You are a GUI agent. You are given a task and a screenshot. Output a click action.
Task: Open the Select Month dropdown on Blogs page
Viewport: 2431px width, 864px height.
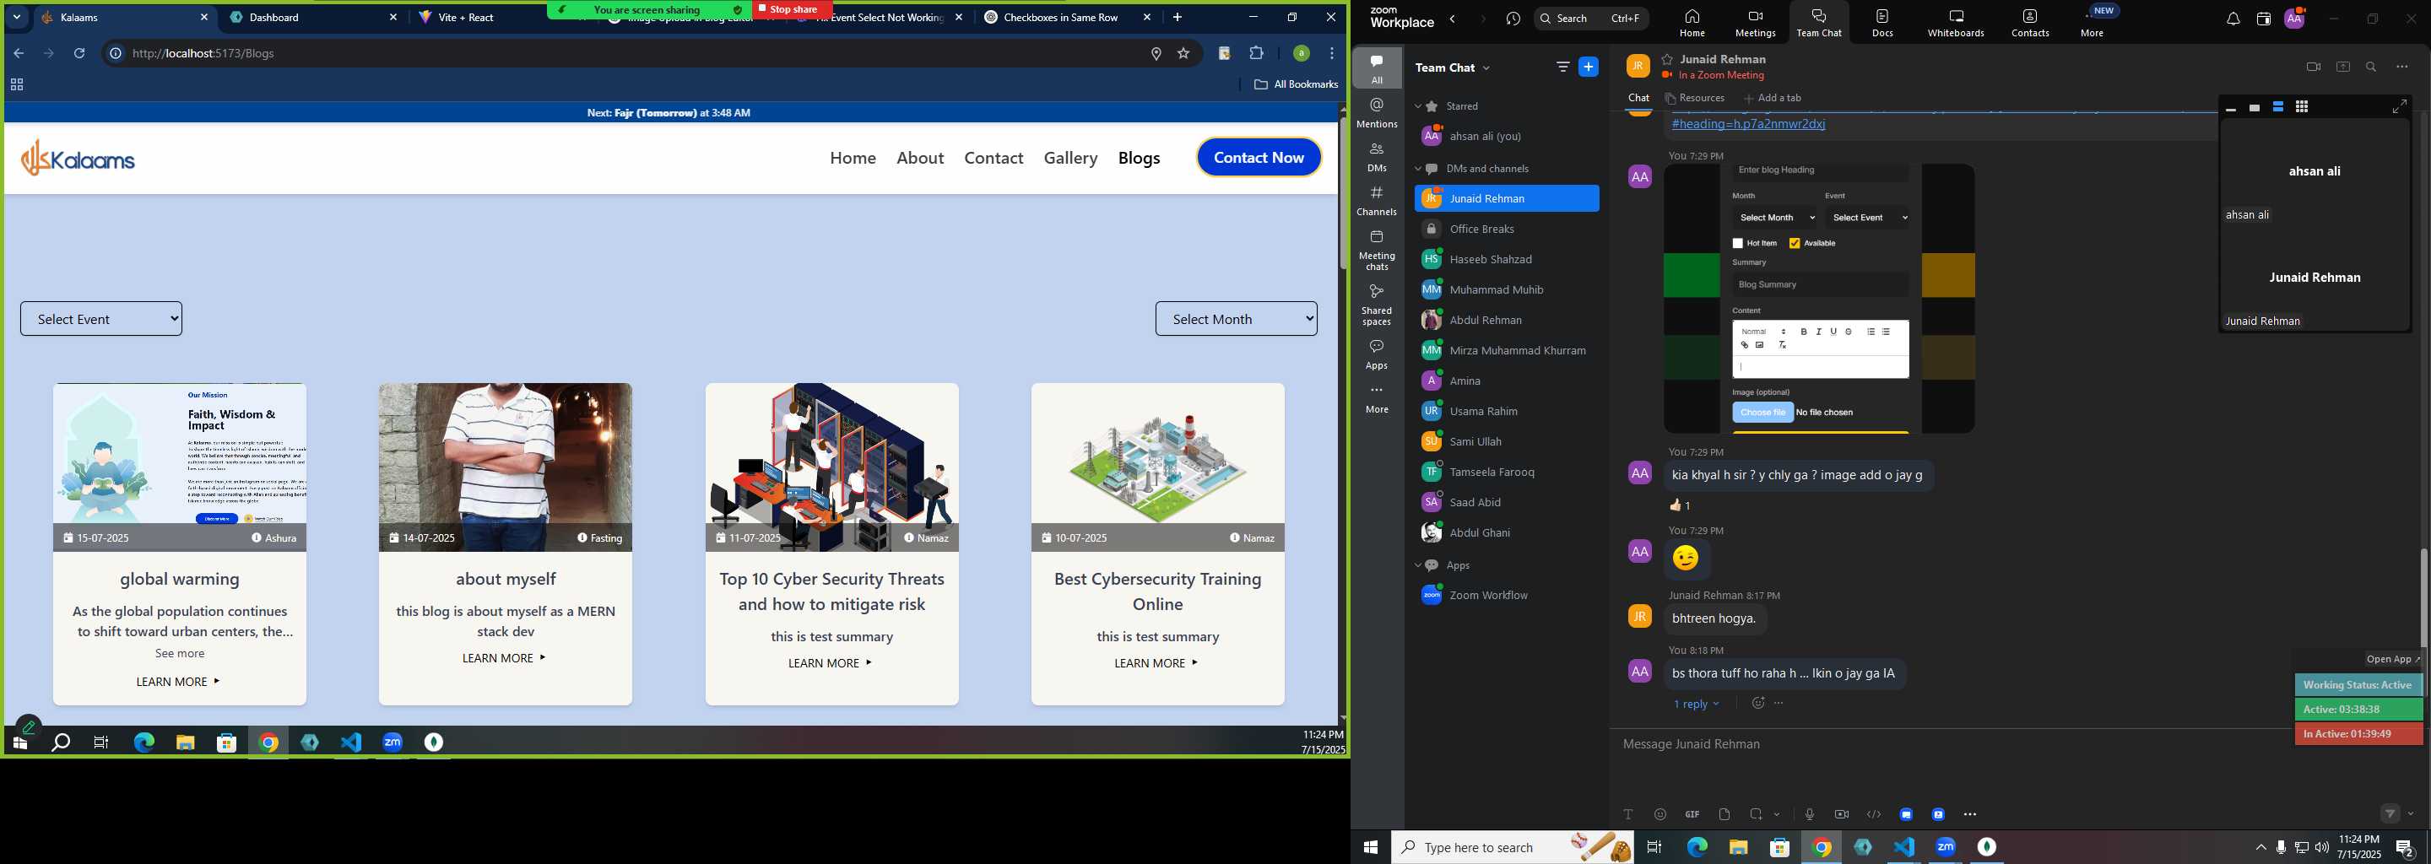pyautogui.click(x=1237, y=319)
